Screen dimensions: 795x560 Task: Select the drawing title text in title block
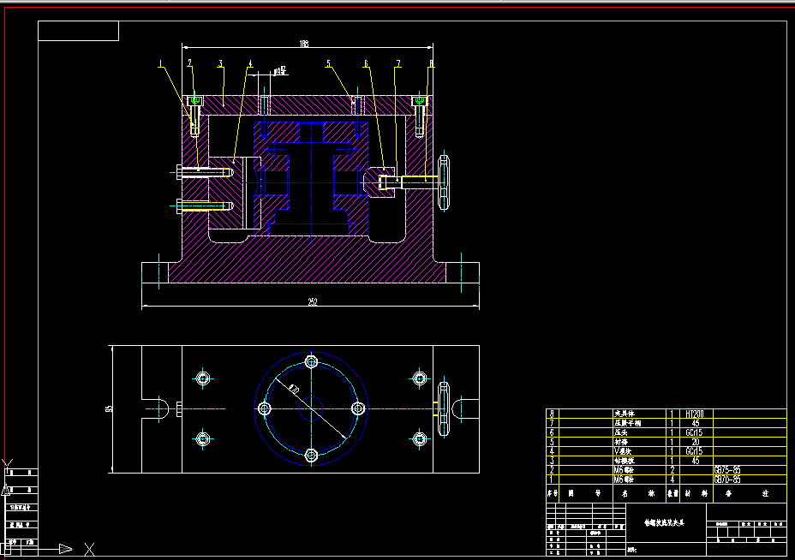pyautogui.click(x=664, y=522)
